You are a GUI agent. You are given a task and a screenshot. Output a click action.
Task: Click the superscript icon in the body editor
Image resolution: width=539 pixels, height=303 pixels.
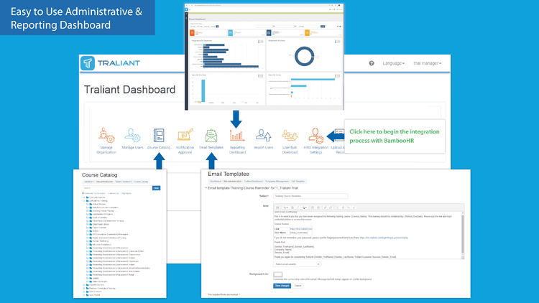[354, 208]
